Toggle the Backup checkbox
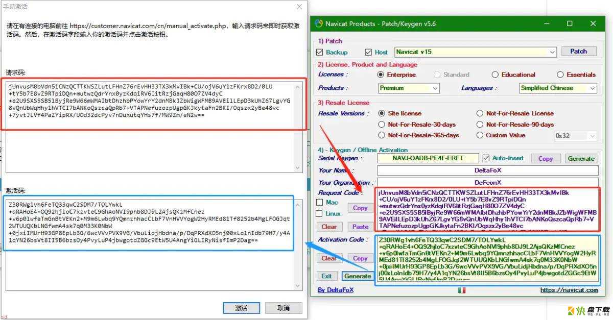Screen dimensions: 613x320 tap(320, 52)
